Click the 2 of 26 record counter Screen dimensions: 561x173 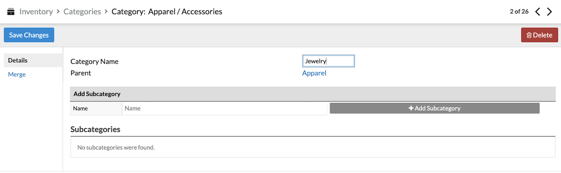tap(519, 11)
